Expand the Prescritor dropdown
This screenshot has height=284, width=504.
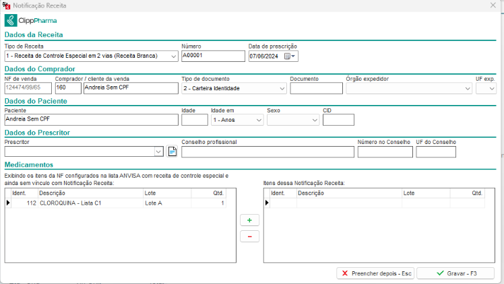tap(159, 152)
